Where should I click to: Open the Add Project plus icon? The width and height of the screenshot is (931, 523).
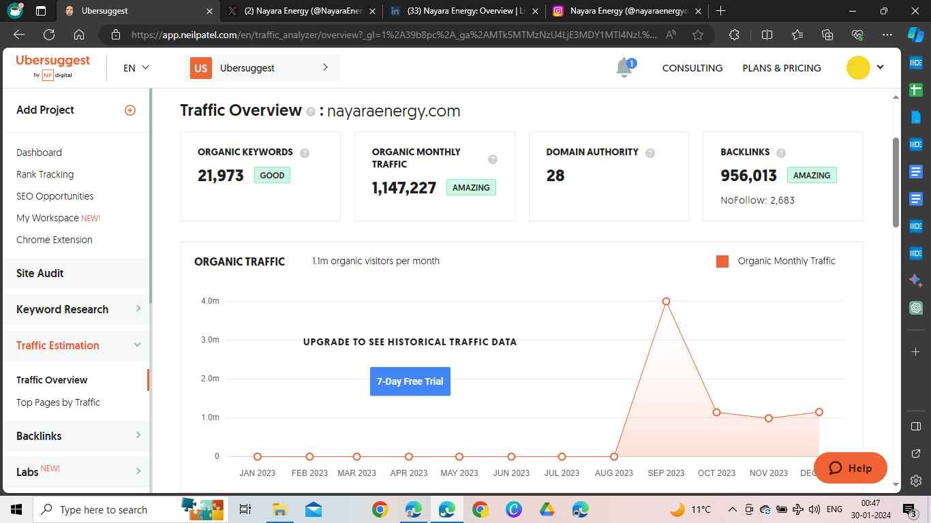[x=129, y=110]
